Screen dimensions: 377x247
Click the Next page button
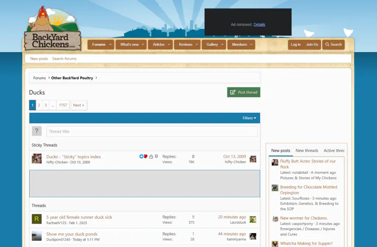pyautogui.click(x=78, y=105)
